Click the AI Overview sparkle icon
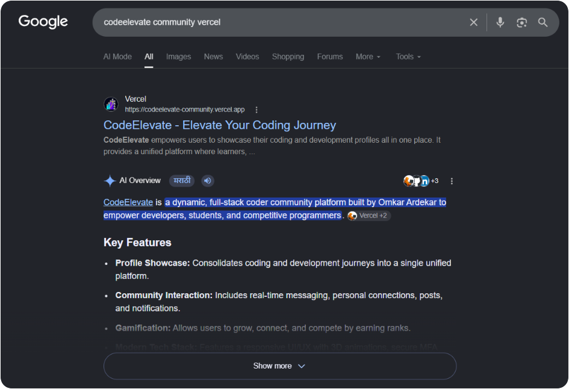 [110, 181]
